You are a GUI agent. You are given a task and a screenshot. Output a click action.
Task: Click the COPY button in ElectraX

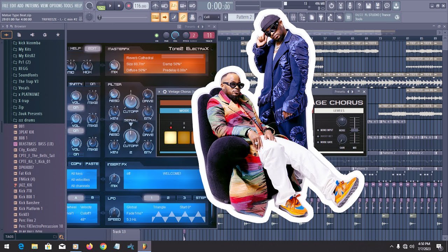76,164
